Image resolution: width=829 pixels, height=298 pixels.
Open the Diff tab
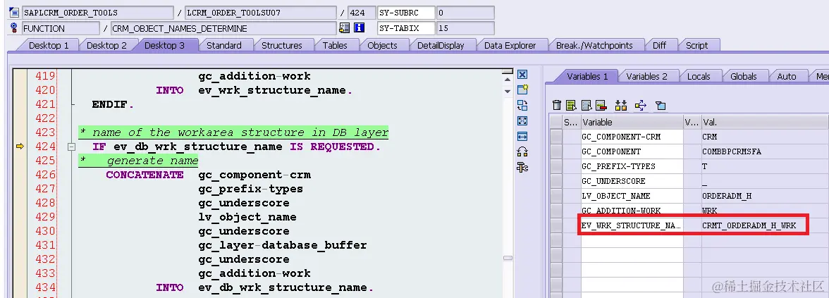tap(659, 45)
